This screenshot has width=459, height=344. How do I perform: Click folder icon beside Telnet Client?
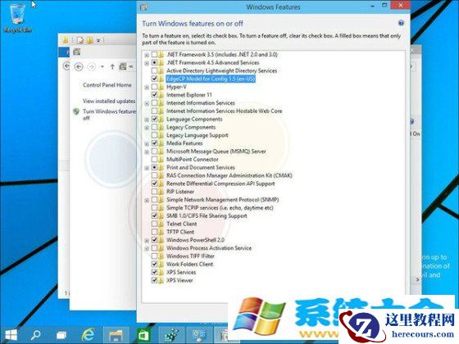pos(161,224)
